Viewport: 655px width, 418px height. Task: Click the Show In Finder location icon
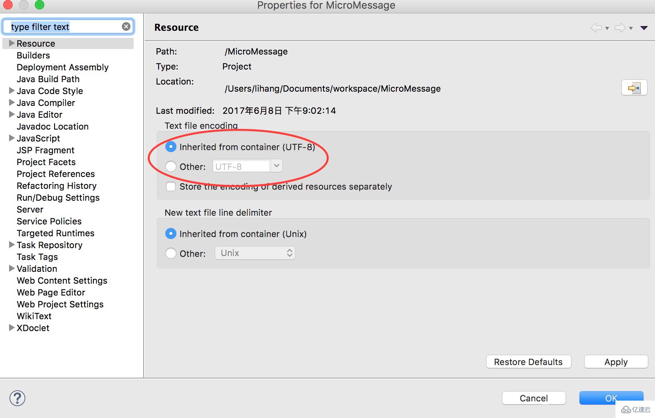point(634,88)
